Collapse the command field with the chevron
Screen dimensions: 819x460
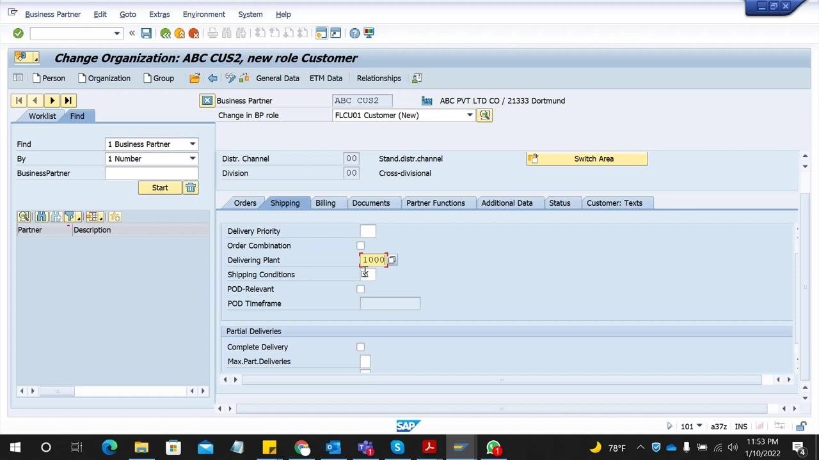pos(132,33)
